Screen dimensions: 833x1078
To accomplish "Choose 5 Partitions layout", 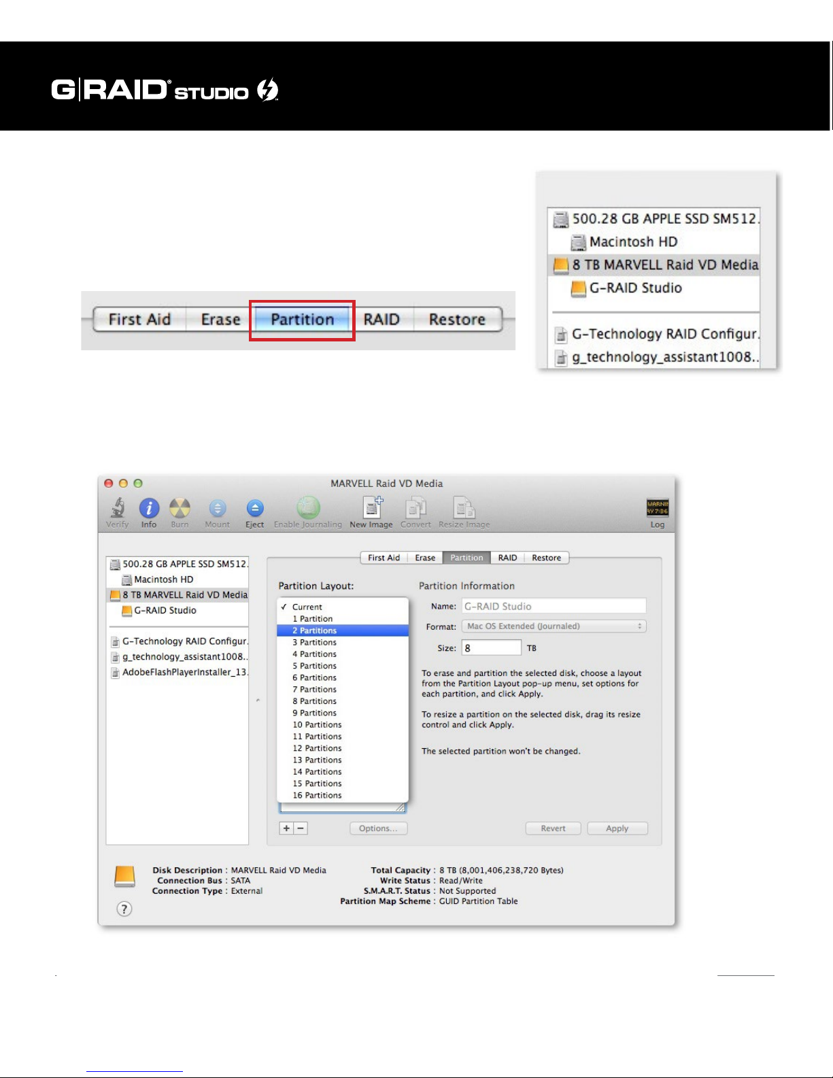I will 343,666.
